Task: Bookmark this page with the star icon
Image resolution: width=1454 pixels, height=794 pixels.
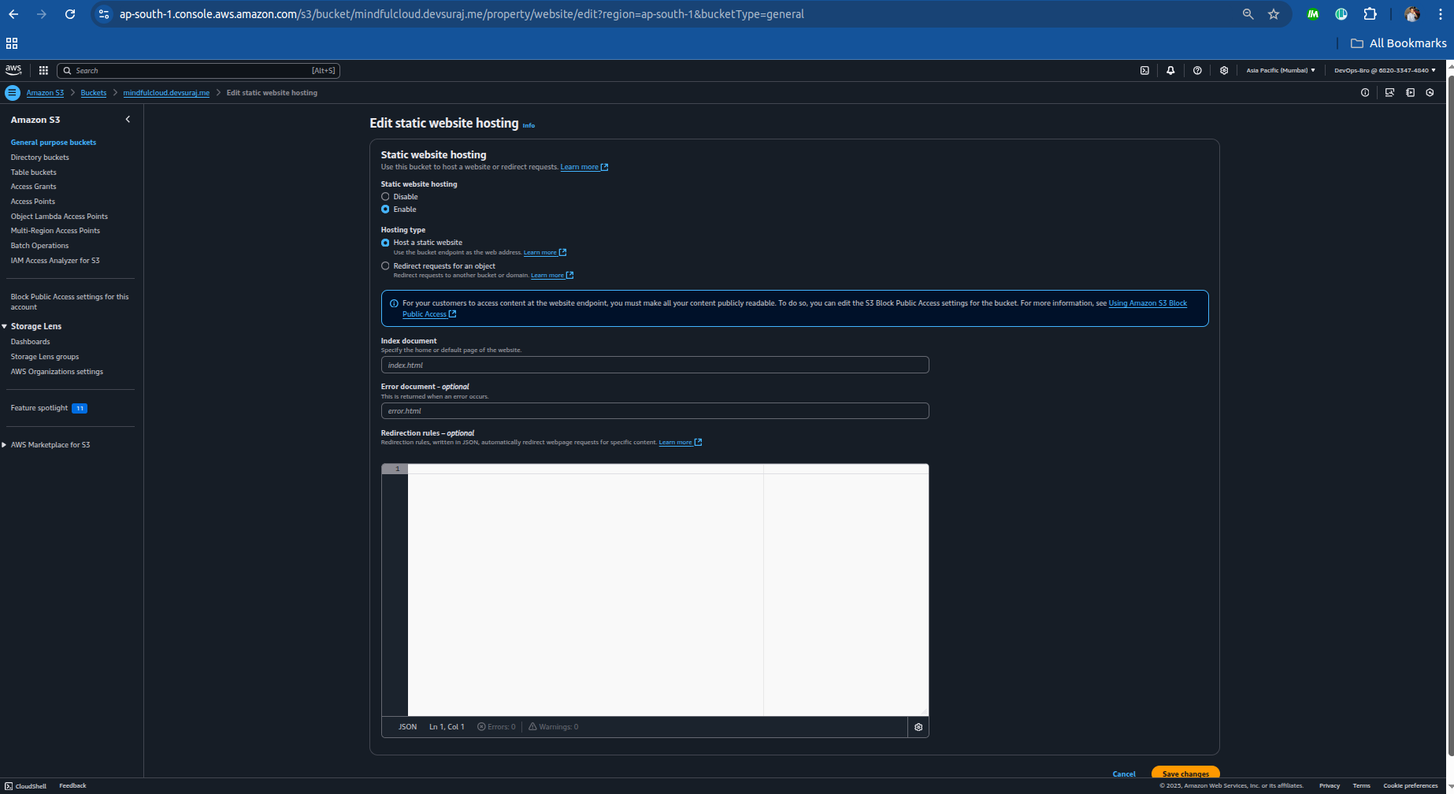Action: point(1274,14)
